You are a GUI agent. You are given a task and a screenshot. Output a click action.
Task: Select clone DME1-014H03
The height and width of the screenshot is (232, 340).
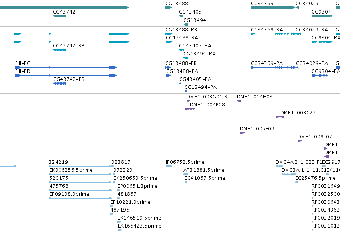click(288, 101)
